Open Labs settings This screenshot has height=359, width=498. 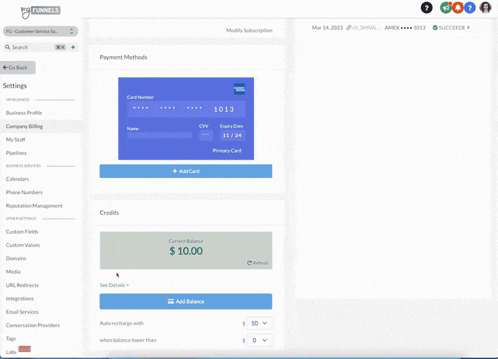tap(11, 352)
